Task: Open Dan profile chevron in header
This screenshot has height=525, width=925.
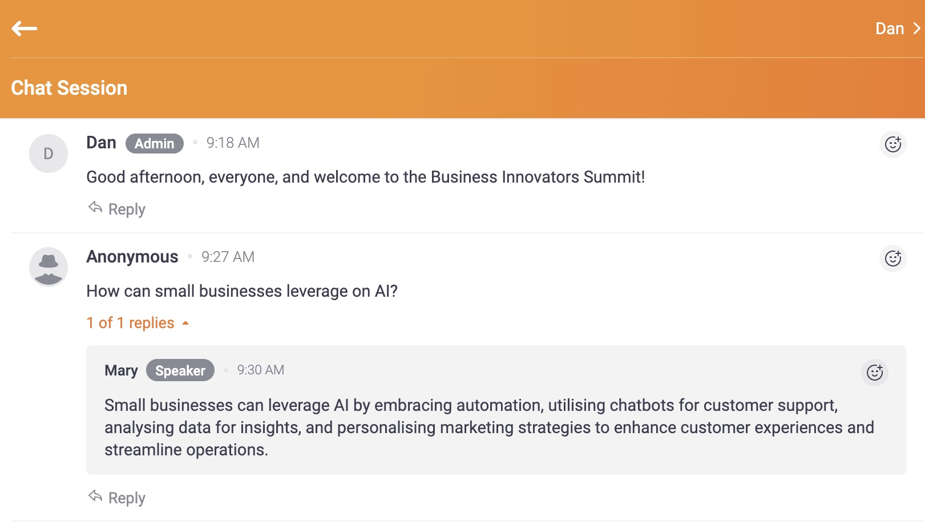Action: [916, 29]
